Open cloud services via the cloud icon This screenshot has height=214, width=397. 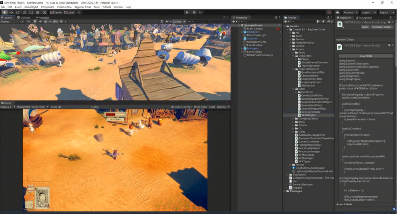(x=337, y=13)
